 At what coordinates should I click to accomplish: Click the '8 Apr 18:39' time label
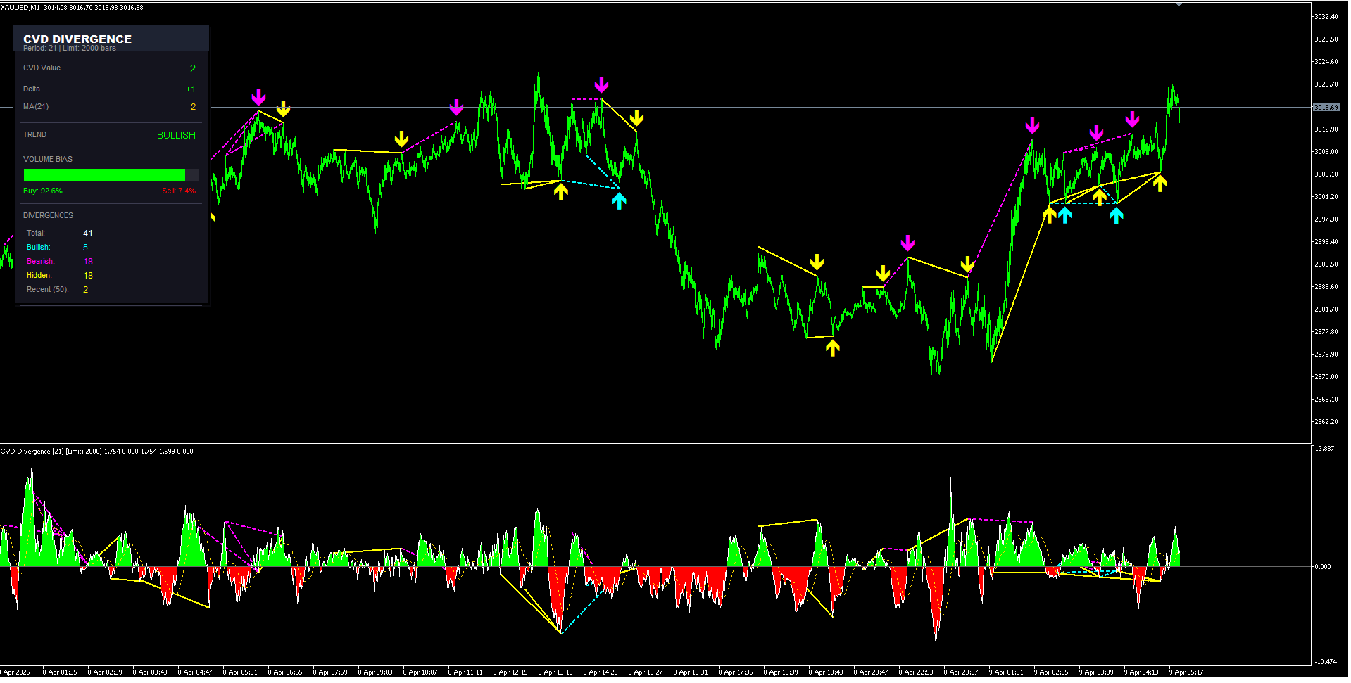(781, 672)
